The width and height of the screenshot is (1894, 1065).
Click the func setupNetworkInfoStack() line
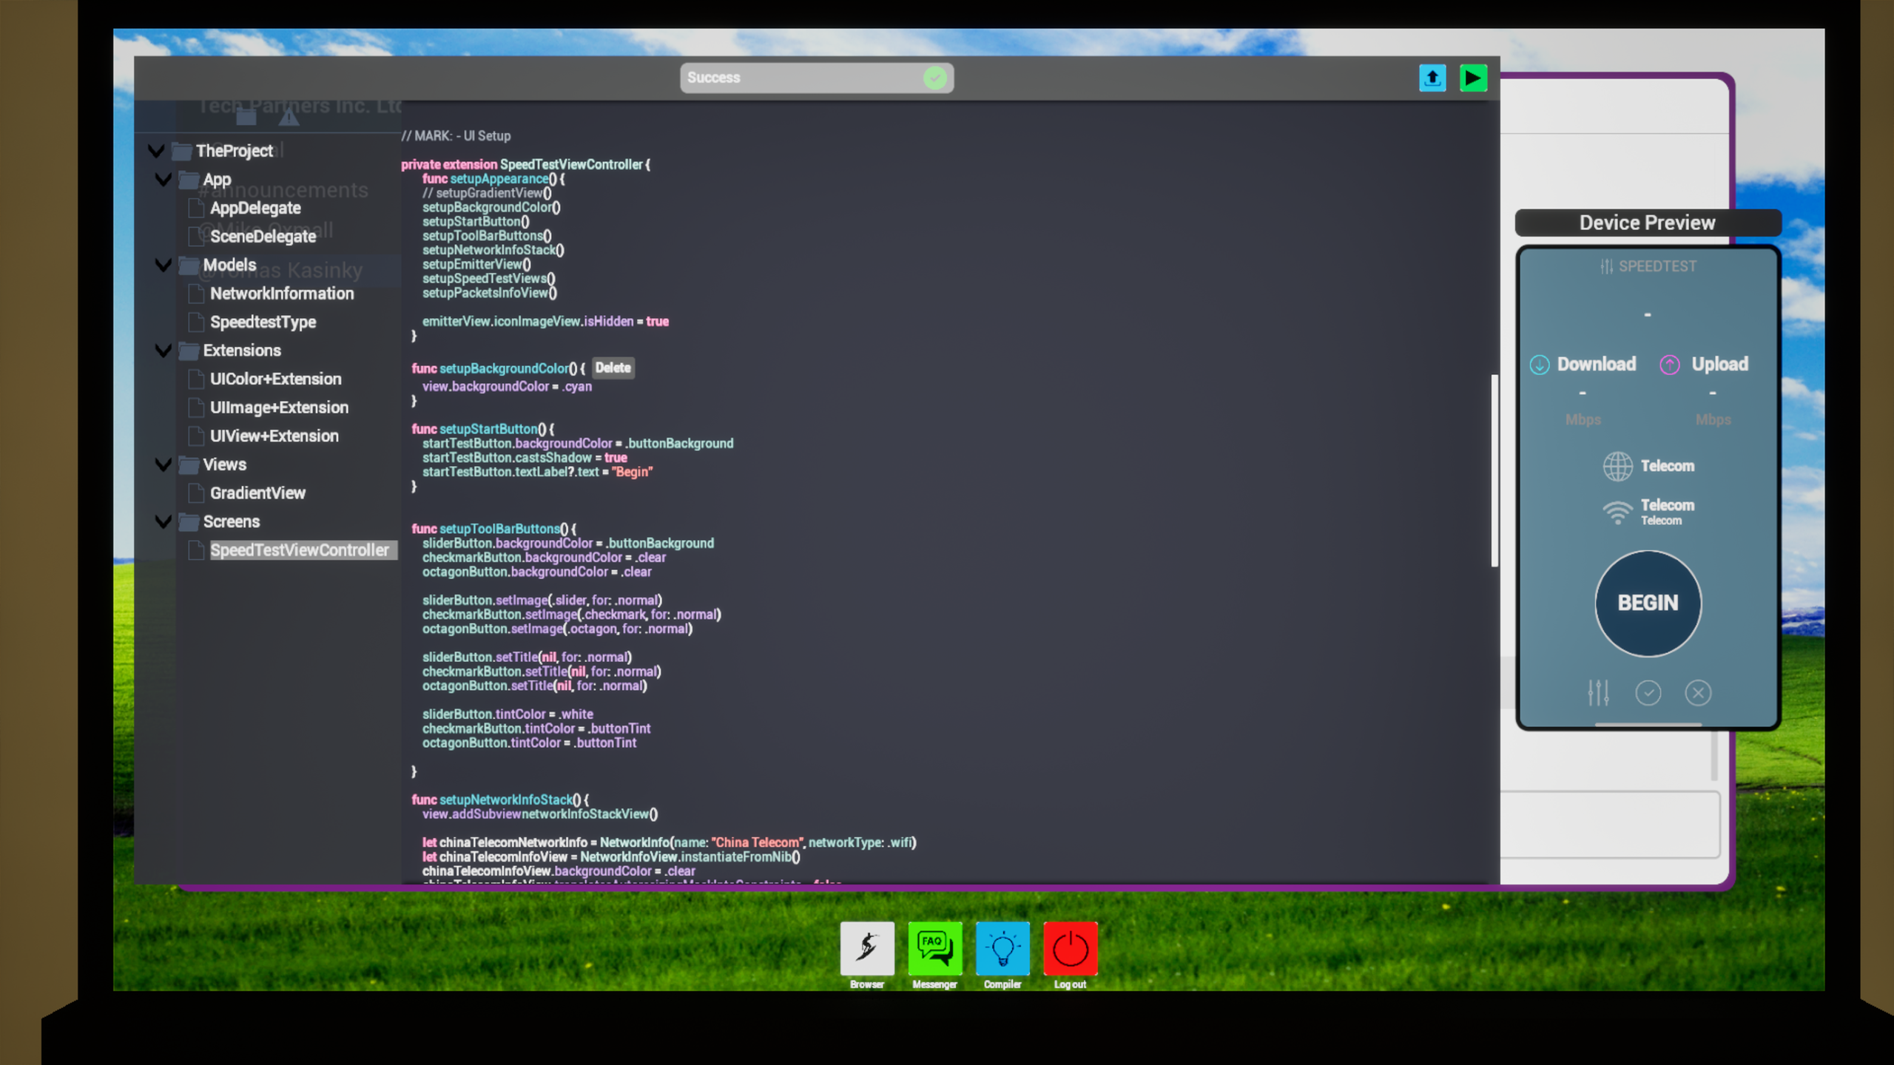coord(500,799)
